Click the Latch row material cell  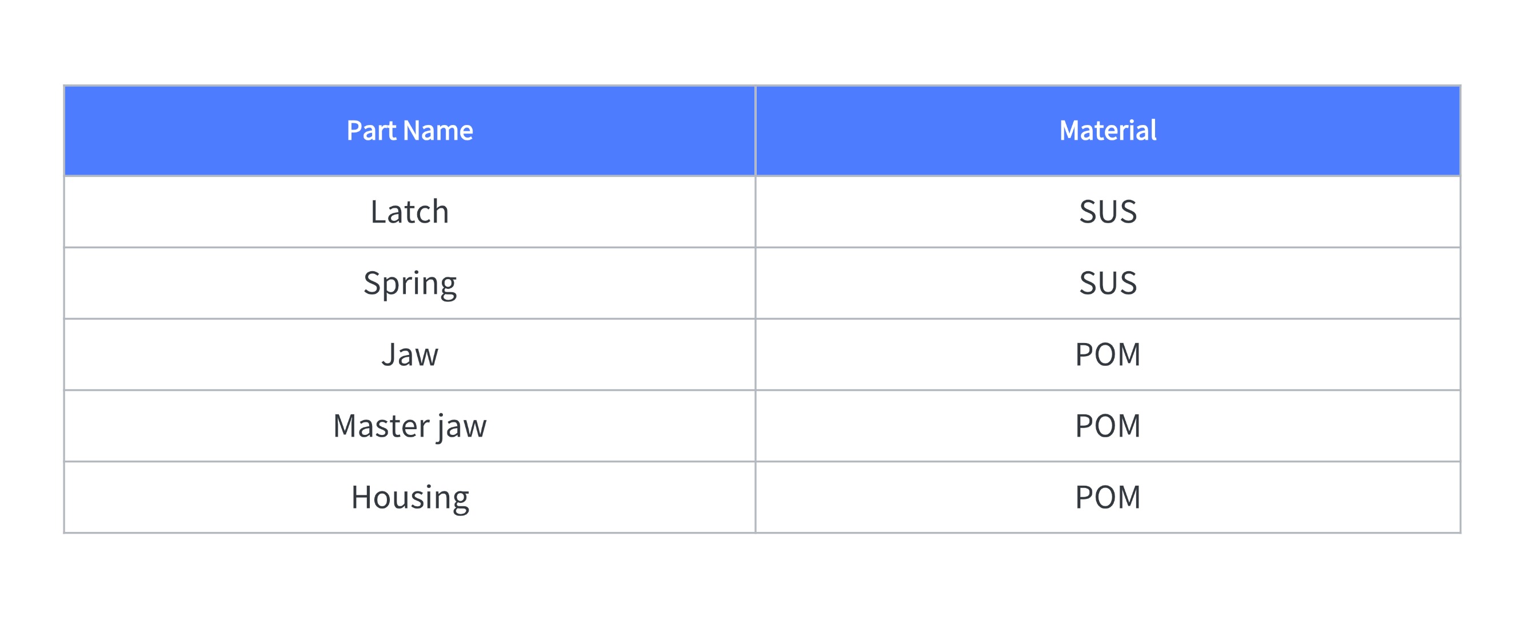(x=1108, y=212)
